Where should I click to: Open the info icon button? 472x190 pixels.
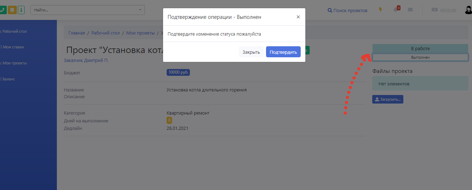[x=21, y=10]
